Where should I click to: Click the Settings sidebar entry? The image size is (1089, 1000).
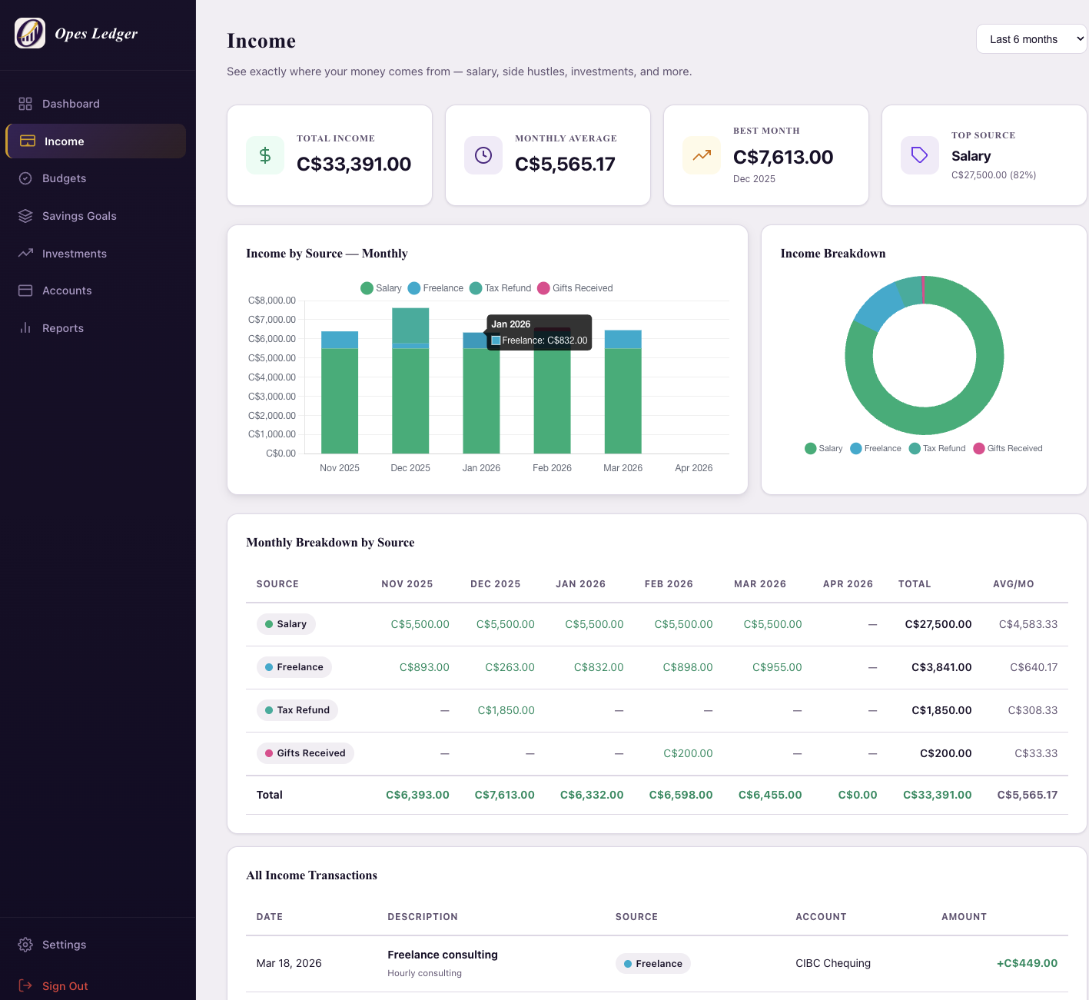point(64,944)
